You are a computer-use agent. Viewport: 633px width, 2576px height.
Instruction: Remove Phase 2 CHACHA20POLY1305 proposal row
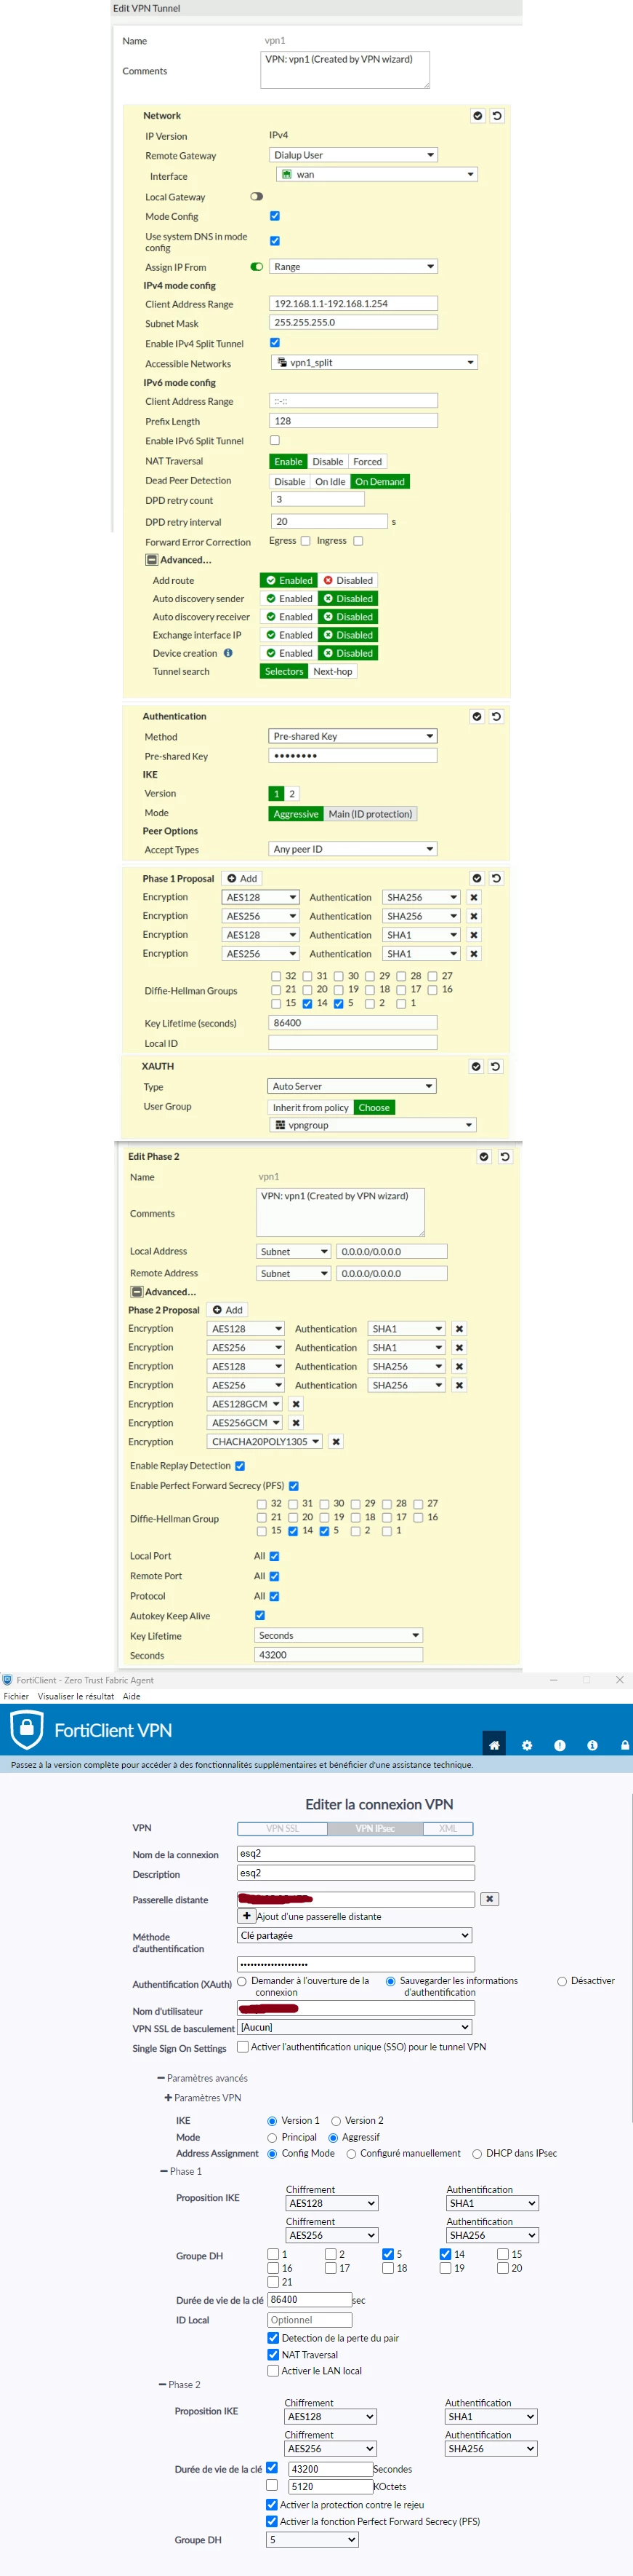[x=336, y=1442]
